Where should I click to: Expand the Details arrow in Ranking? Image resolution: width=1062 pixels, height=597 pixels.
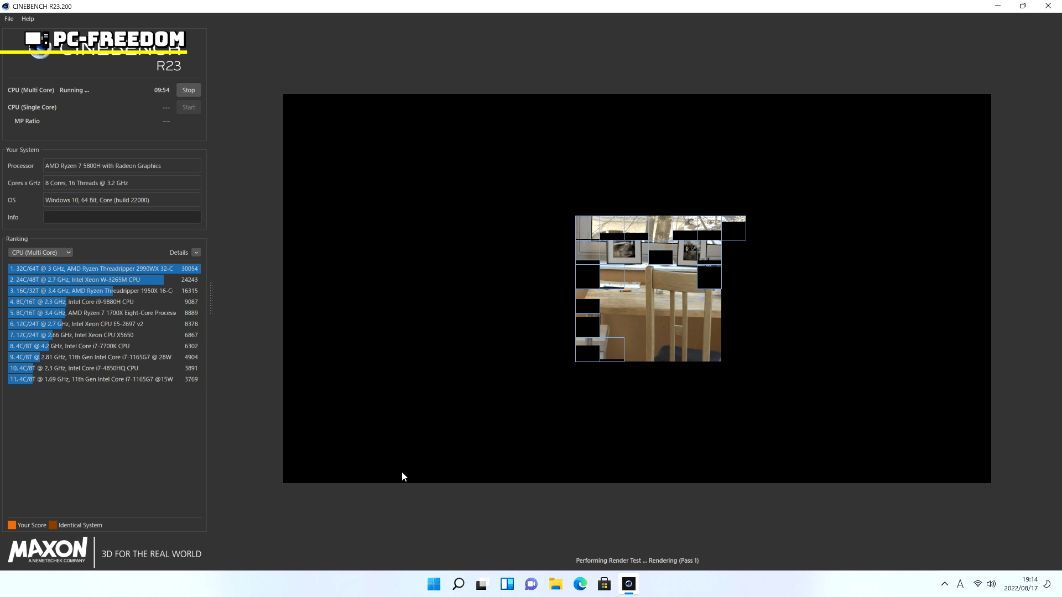(x=196, y=253)
